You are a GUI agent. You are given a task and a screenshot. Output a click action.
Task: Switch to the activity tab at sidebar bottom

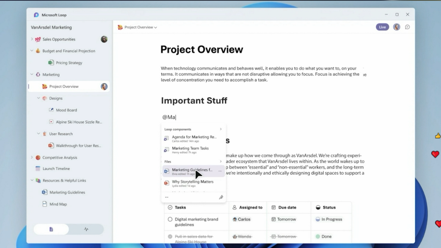pos(86,229)
